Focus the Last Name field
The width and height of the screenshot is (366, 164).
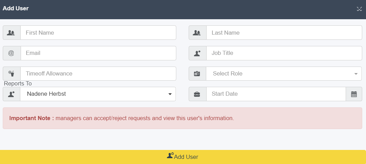pos(284,33)
